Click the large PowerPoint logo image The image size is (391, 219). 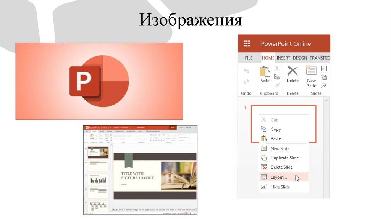[99, 81]
